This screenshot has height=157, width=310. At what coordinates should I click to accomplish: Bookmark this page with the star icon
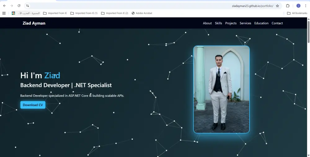pyautogui.click(x=277, y=6)
